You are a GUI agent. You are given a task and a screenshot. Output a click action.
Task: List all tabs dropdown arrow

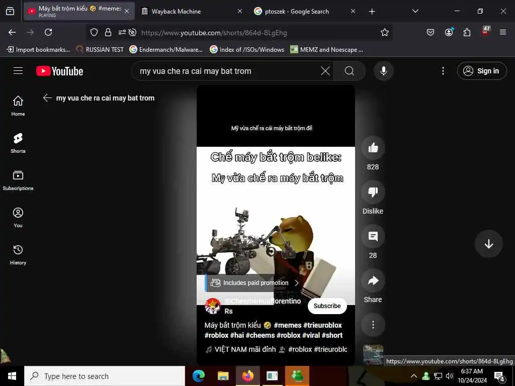[x=415, y=11]
